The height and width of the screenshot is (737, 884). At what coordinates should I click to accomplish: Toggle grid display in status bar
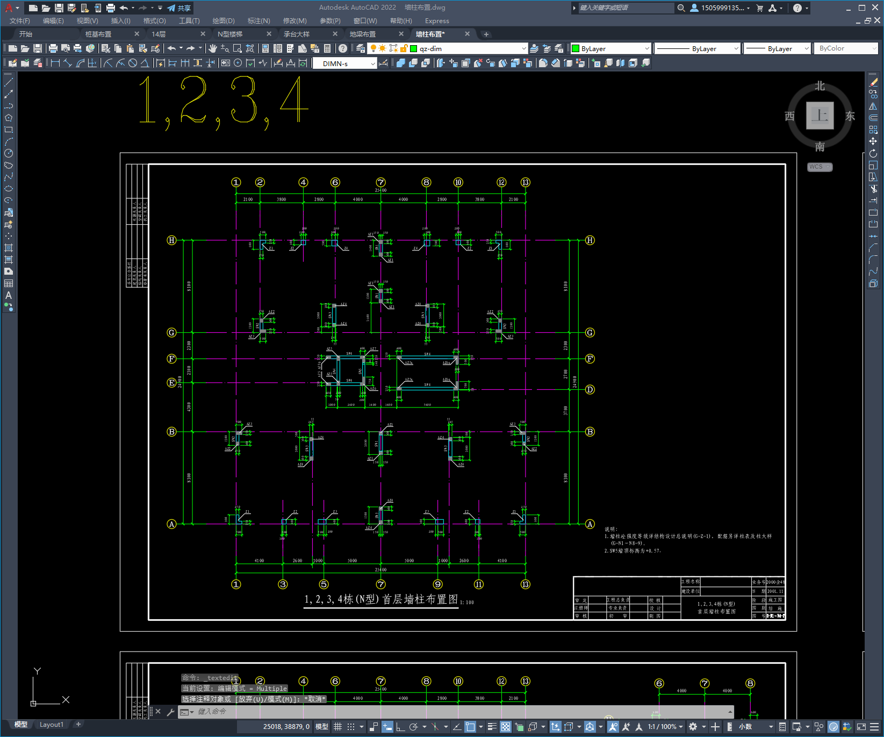tap(337, 727)
